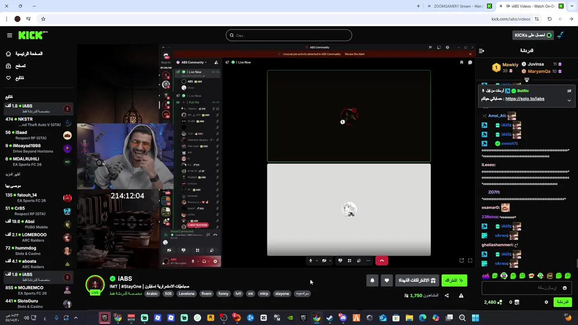Expand the gift leaderboard chevron
The width and height of the screenshot is (578, 325).
[x=527, y=80]
